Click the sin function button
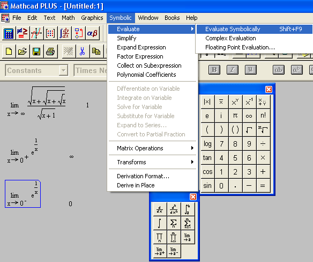313x262 pixels. click(207, 186)
